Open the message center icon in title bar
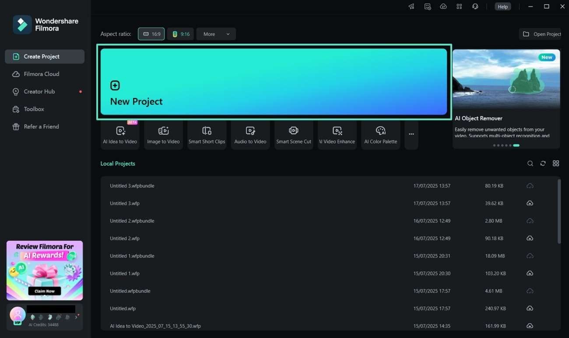The height and width of the screenshot is (338, 569). [428, 7]
